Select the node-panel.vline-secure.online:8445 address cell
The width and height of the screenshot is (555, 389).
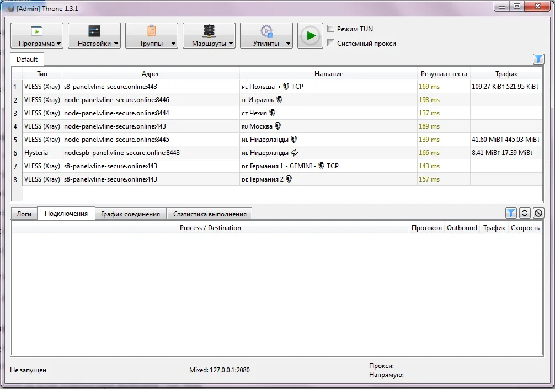pyautogui.click(x=151, y=140)
